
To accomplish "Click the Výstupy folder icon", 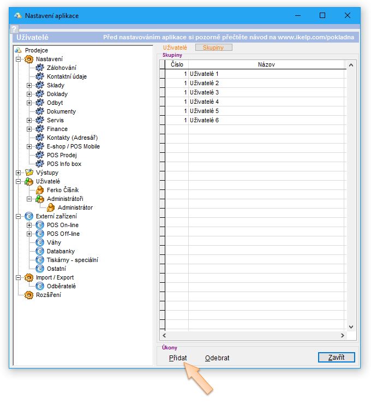I will [29, 173].
